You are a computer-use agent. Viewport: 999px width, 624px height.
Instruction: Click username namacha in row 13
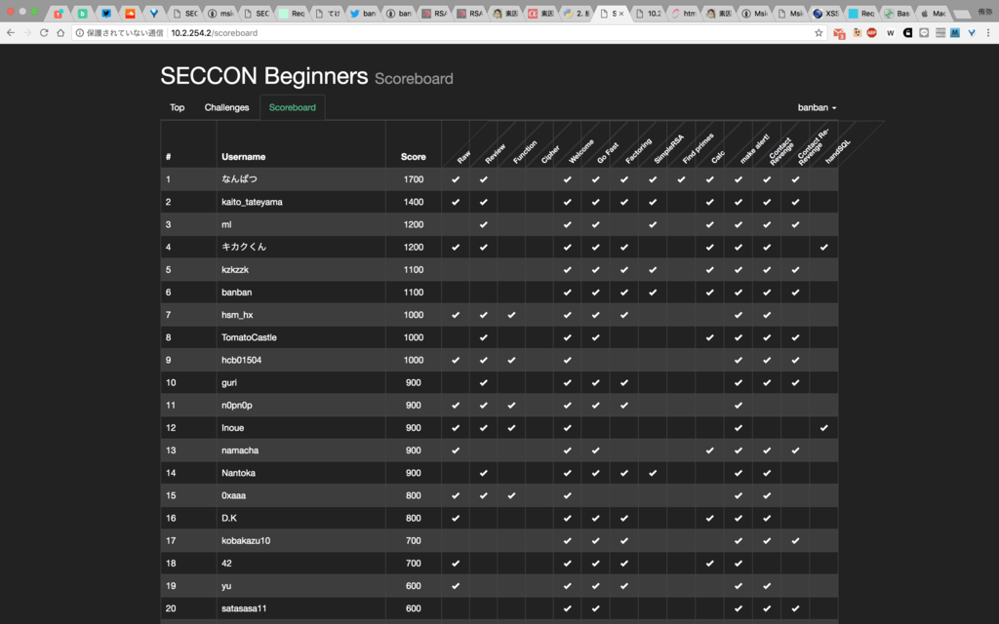[240, 450]
